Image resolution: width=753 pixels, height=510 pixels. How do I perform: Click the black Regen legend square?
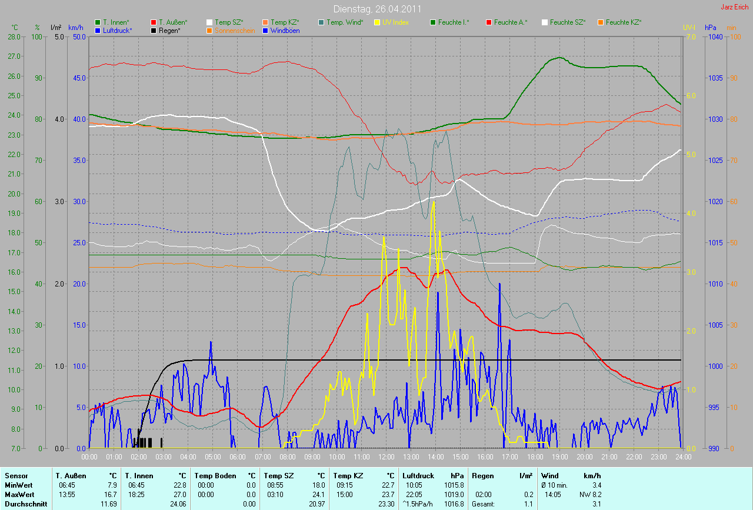(154, 30)
